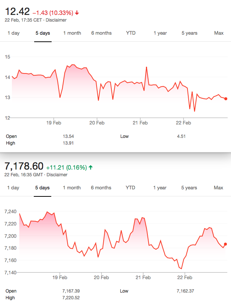Switch top chart to 6 months range

(x=101, y=33)
